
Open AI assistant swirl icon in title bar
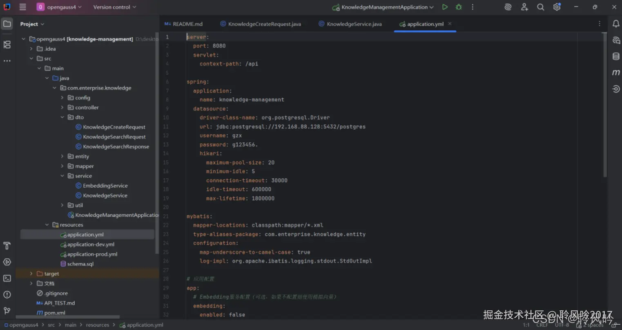pyautogui.click(x=508, y=7)
